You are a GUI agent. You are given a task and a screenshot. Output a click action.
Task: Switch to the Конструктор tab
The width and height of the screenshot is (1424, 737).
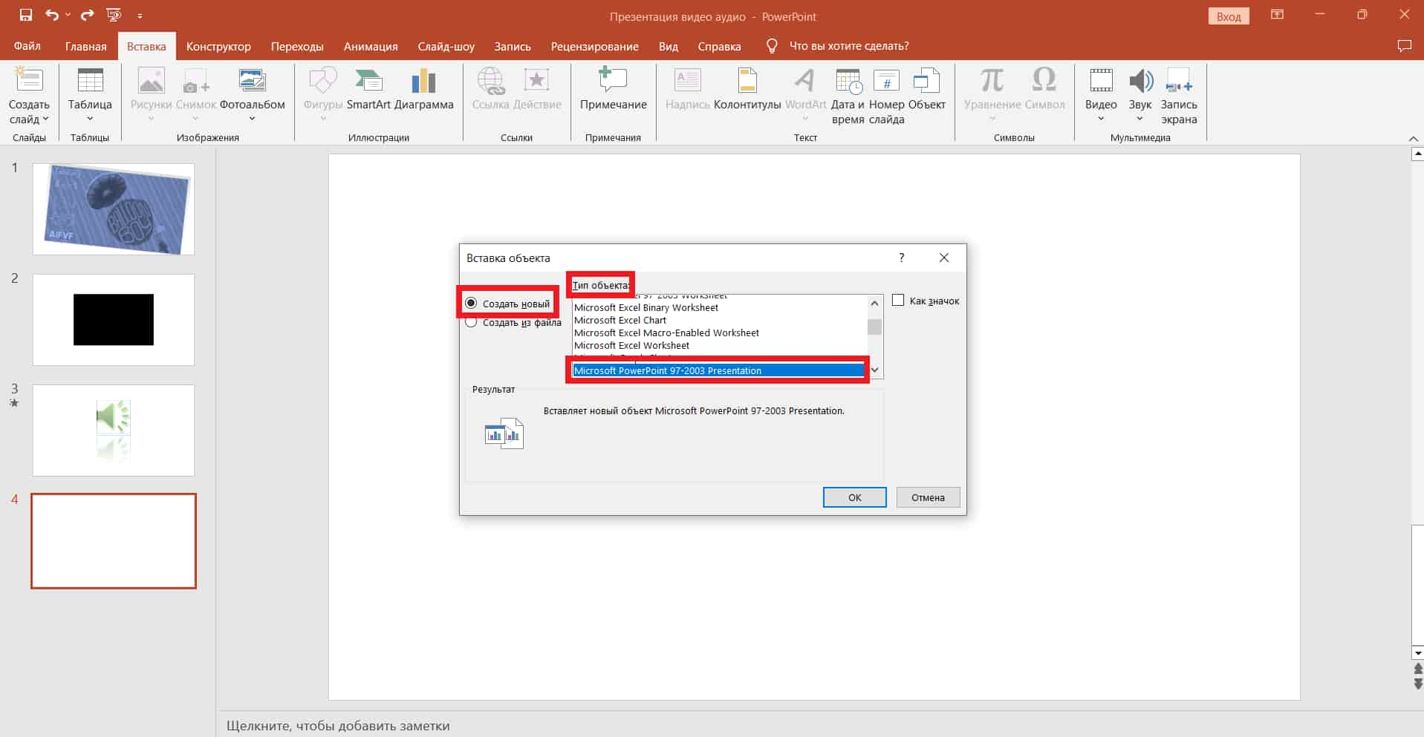pos(218,46)
